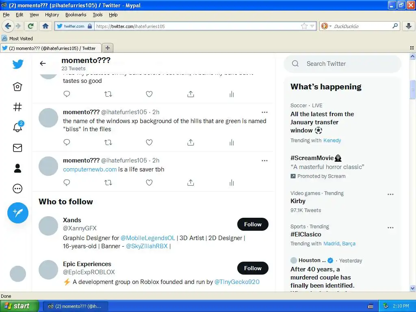Reply to the computernewb.com tweet
The image size is (416, 312).
coord(67,182)
